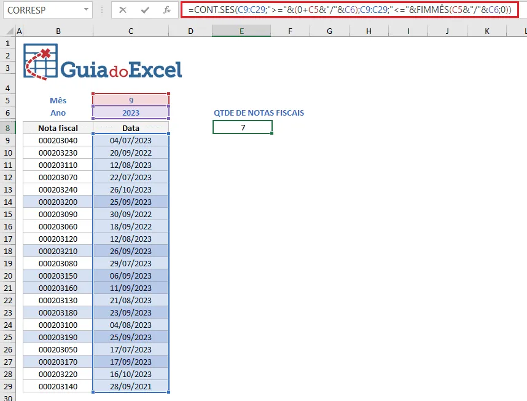Select date 26/10/2023

coord(131,189)
